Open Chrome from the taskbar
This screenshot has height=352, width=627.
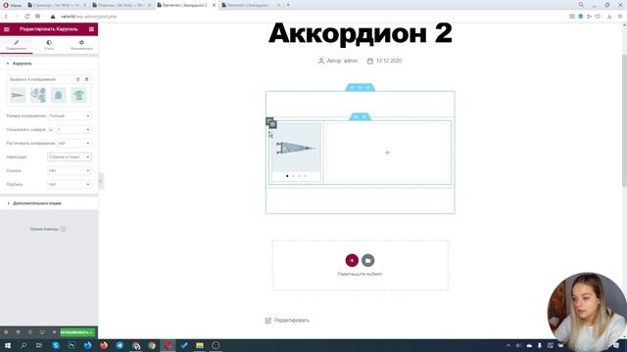click(152, 345)
